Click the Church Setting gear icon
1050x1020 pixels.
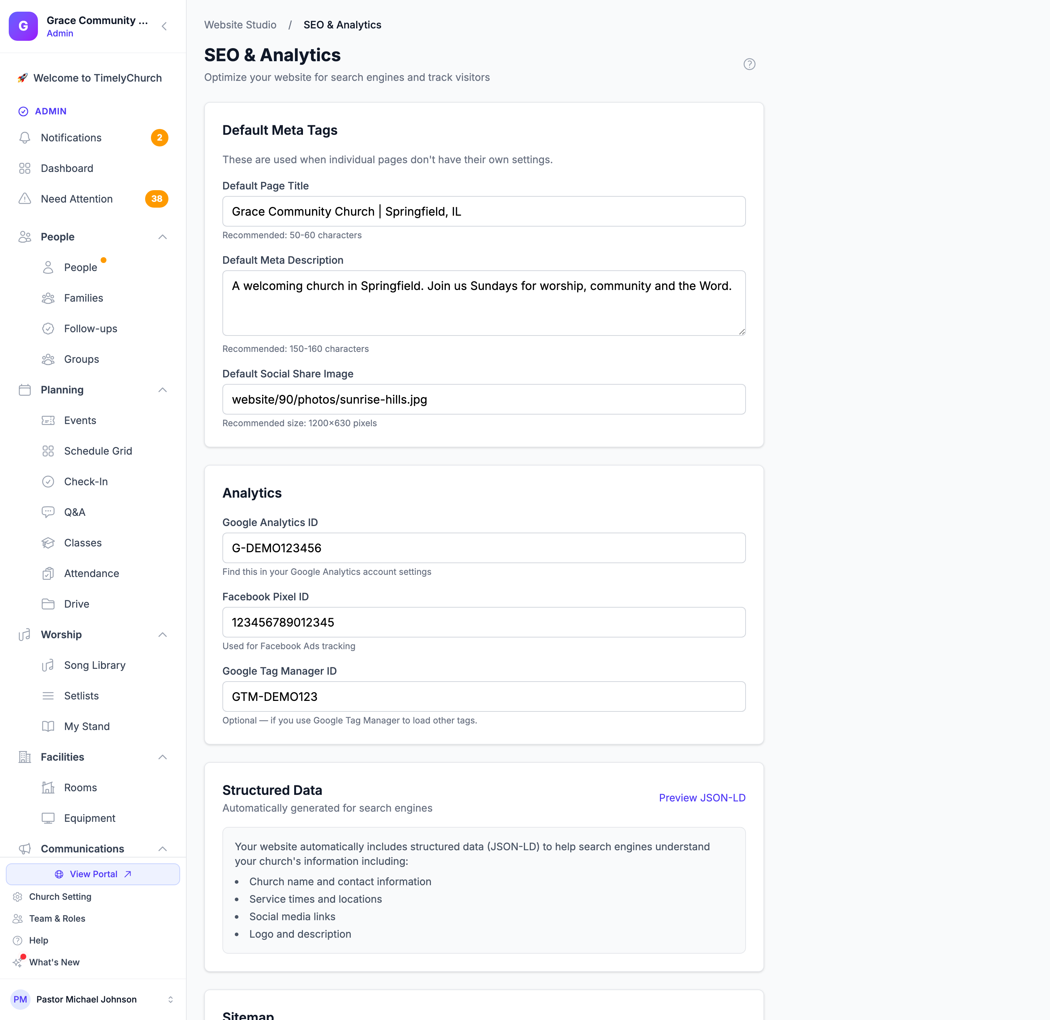click(x=18, y=897)
